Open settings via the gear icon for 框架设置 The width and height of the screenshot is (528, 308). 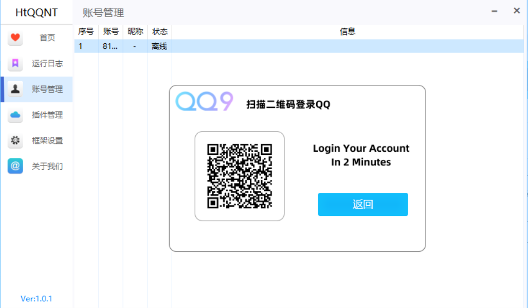coord(15,140)
